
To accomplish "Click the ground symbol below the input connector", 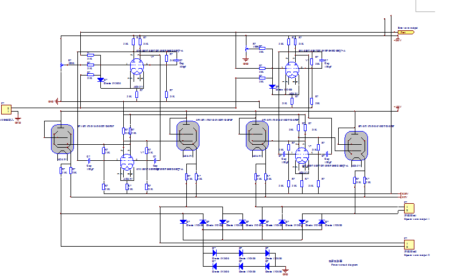I will click(18, 121).
